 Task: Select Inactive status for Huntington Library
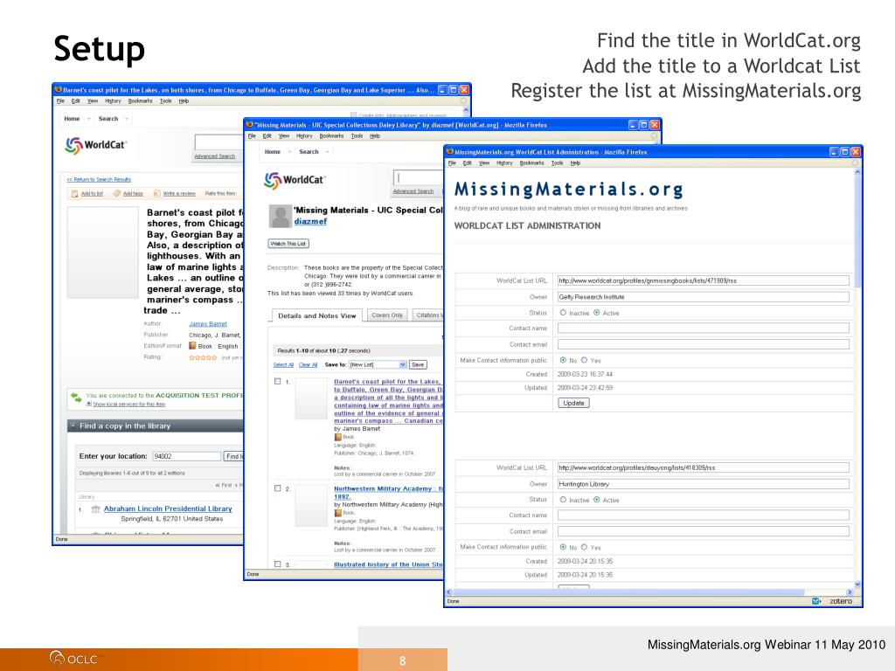pyautogui.click(x=564, y=500)
